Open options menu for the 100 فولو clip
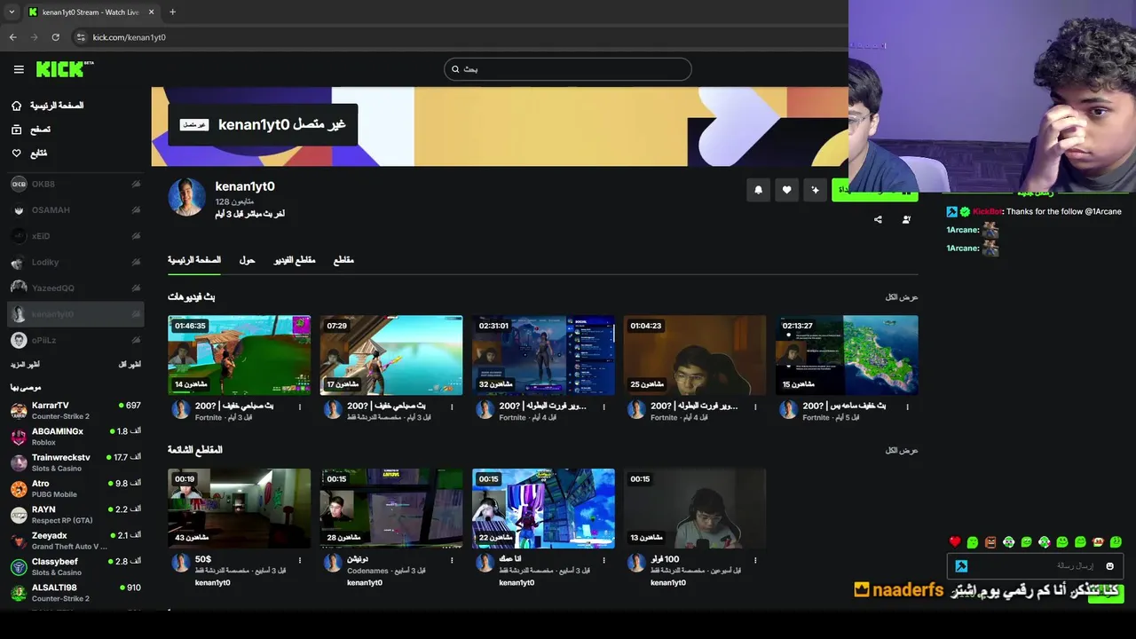The height and width of the screenshot is (639, 1136). point(755,560)
